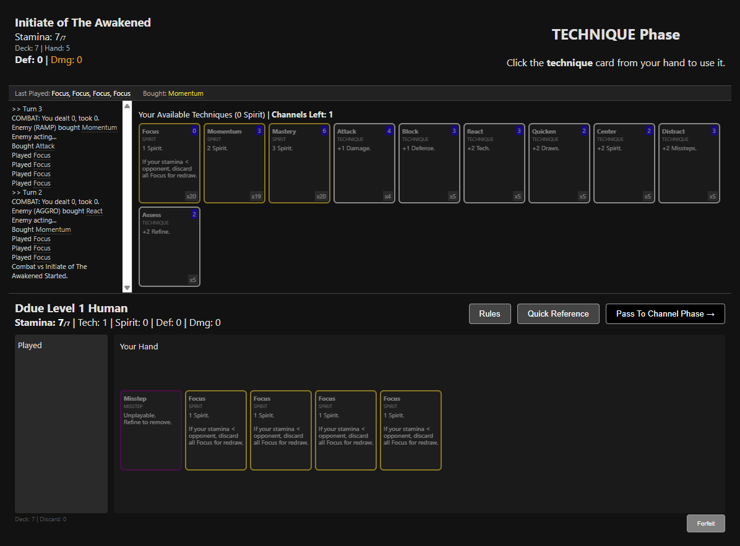
Task: Click the 'Initiate of The Awakened' enemy name
Action: (x=82, y=23)
